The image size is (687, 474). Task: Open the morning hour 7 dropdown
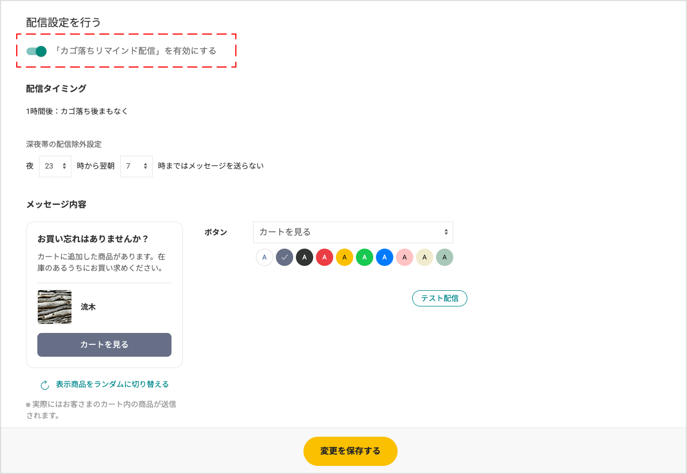(136, 166)
